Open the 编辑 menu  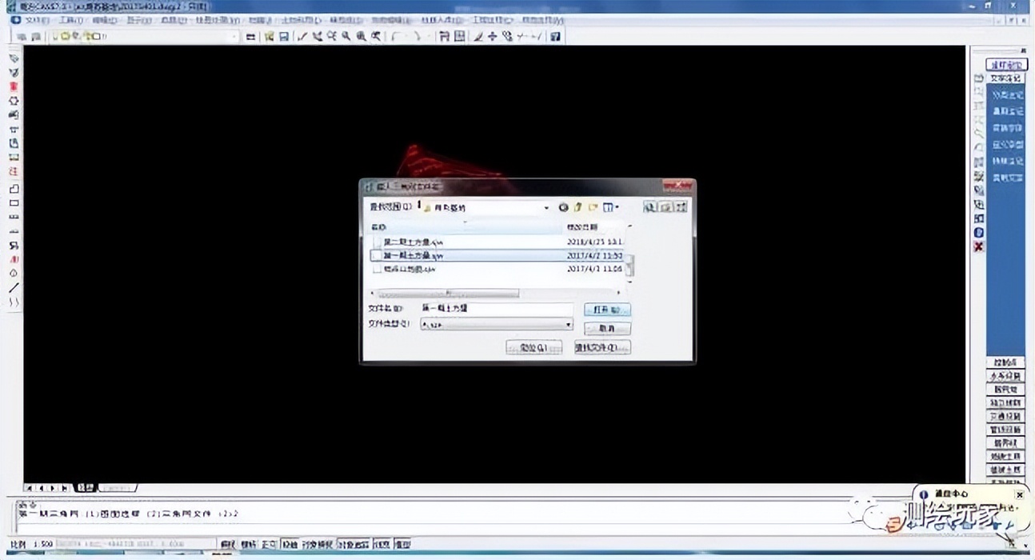pos(104,20)
